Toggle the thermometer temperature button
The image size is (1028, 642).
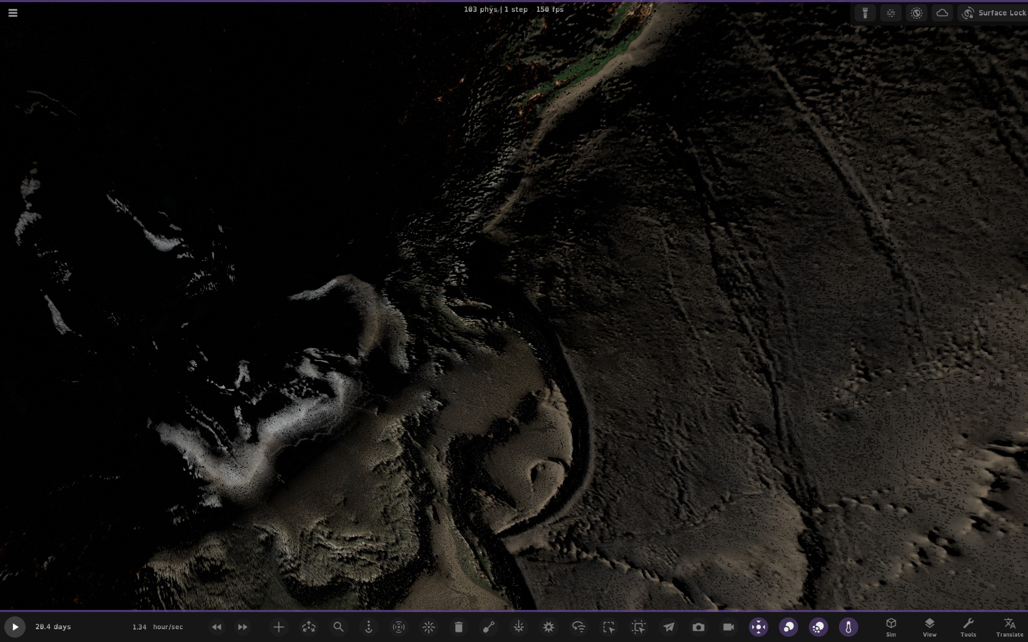848,627
